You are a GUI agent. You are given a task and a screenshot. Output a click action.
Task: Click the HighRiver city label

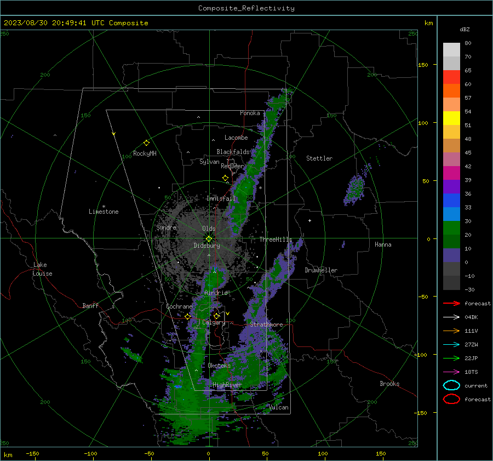pyautogui.click(x=227, y=385)
